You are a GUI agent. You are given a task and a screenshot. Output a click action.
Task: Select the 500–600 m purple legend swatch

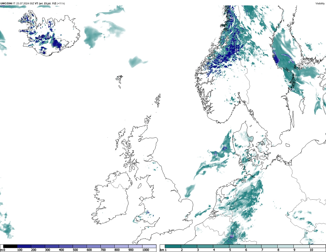[x=80, y=246]
